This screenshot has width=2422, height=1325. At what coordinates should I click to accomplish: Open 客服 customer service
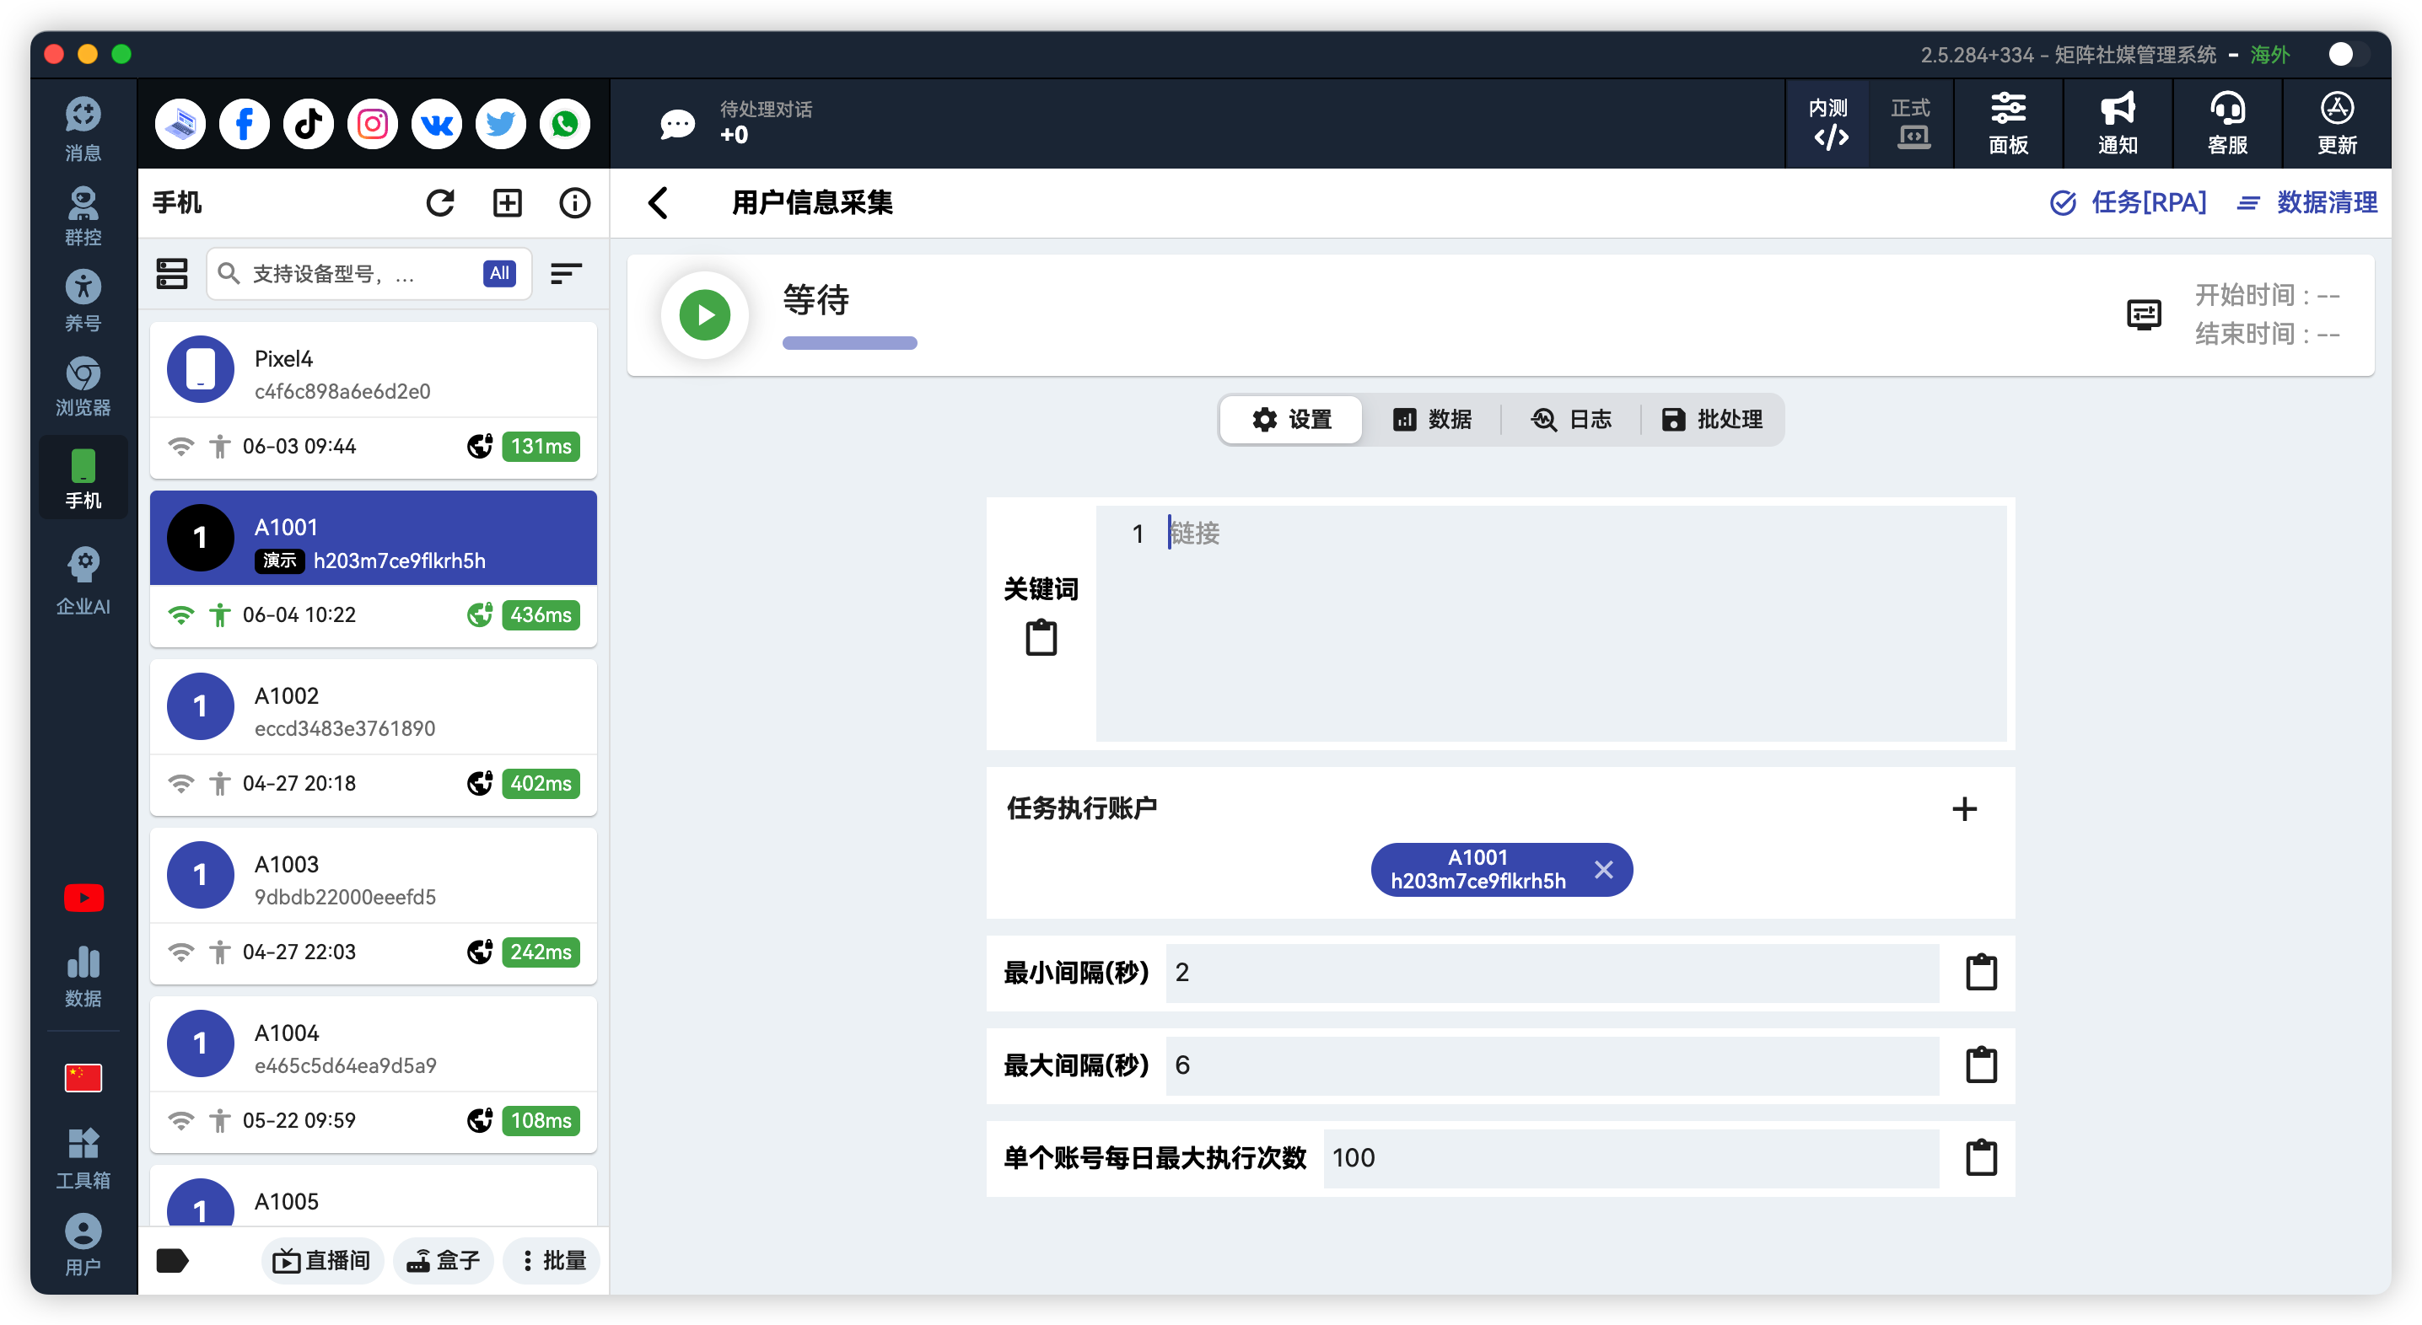pyautogui.click(x=2227, y=124)
